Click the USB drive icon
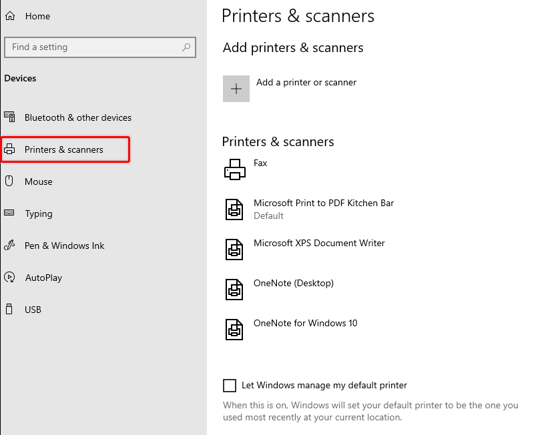The image size is (552, 435). tap(9, 309)
